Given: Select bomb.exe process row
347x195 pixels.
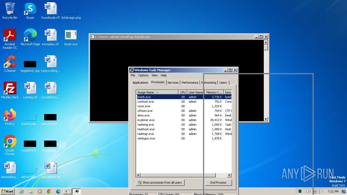Looking at the screenshot, I should (x=184, y=97).
